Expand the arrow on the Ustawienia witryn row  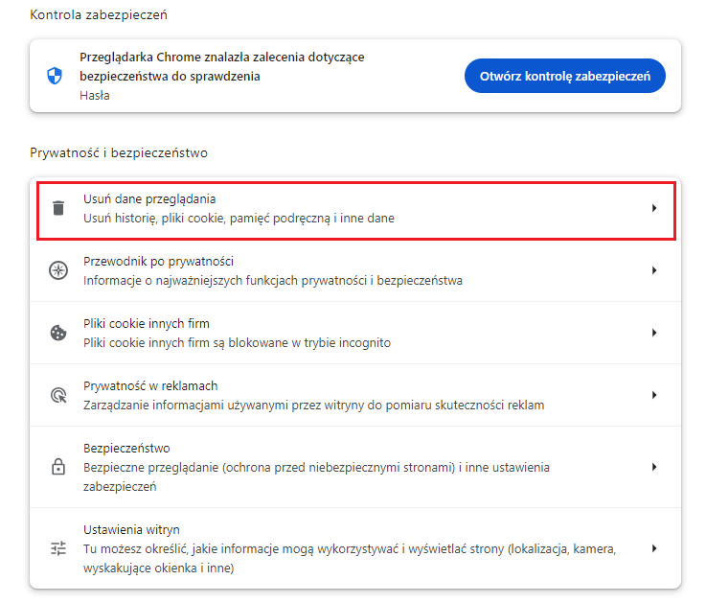(x=654, y=548)
